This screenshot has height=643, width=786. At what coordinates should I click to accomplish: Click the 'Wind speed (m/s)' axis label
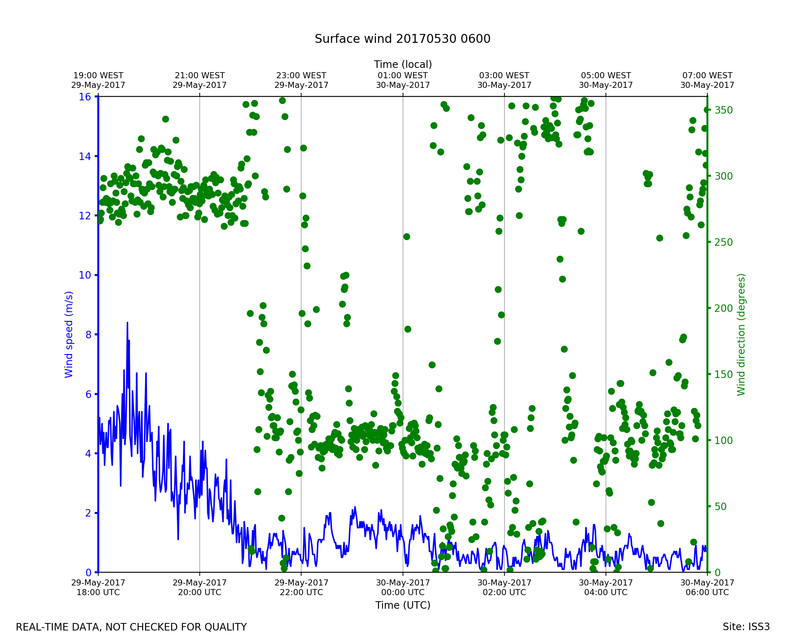point(69,334)
